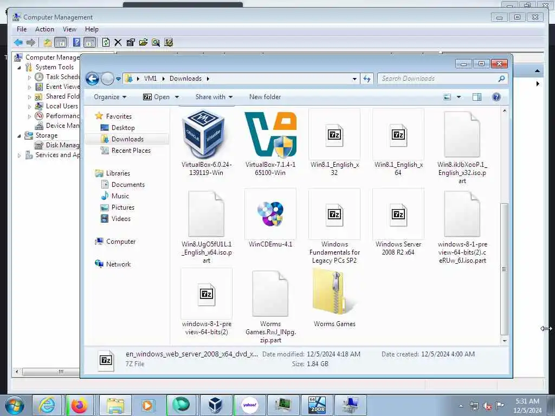Open VirtualBox taskbar icon
The width and height of the screenshot is (555, 416).
(x=216, y=405)
